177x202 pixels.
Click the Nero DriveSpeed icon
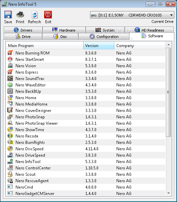tap(10, 155)
